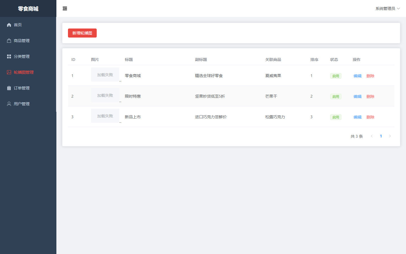Select page 1 in pagination
The width and height of the screenshot is (406, 254).
pyautogui.click(x=381, y=136)
